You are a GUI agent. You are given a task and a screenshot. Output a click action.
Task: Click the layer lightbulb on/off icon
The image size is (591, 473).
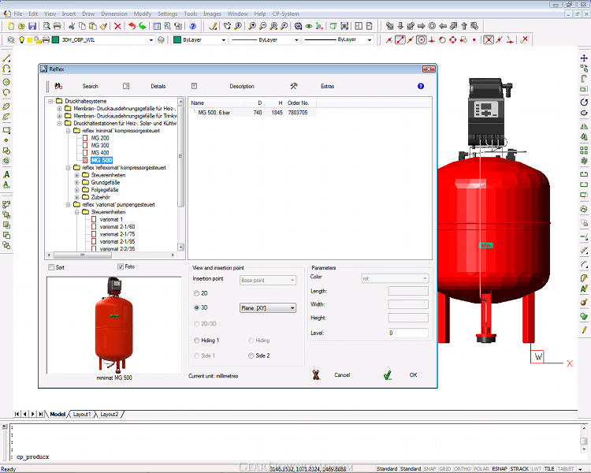tap(21, 39)
